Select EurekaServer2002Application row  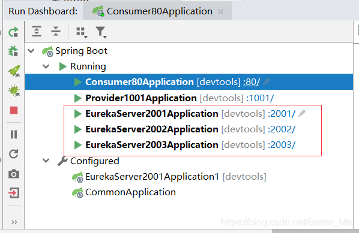(x=189, y=129)
